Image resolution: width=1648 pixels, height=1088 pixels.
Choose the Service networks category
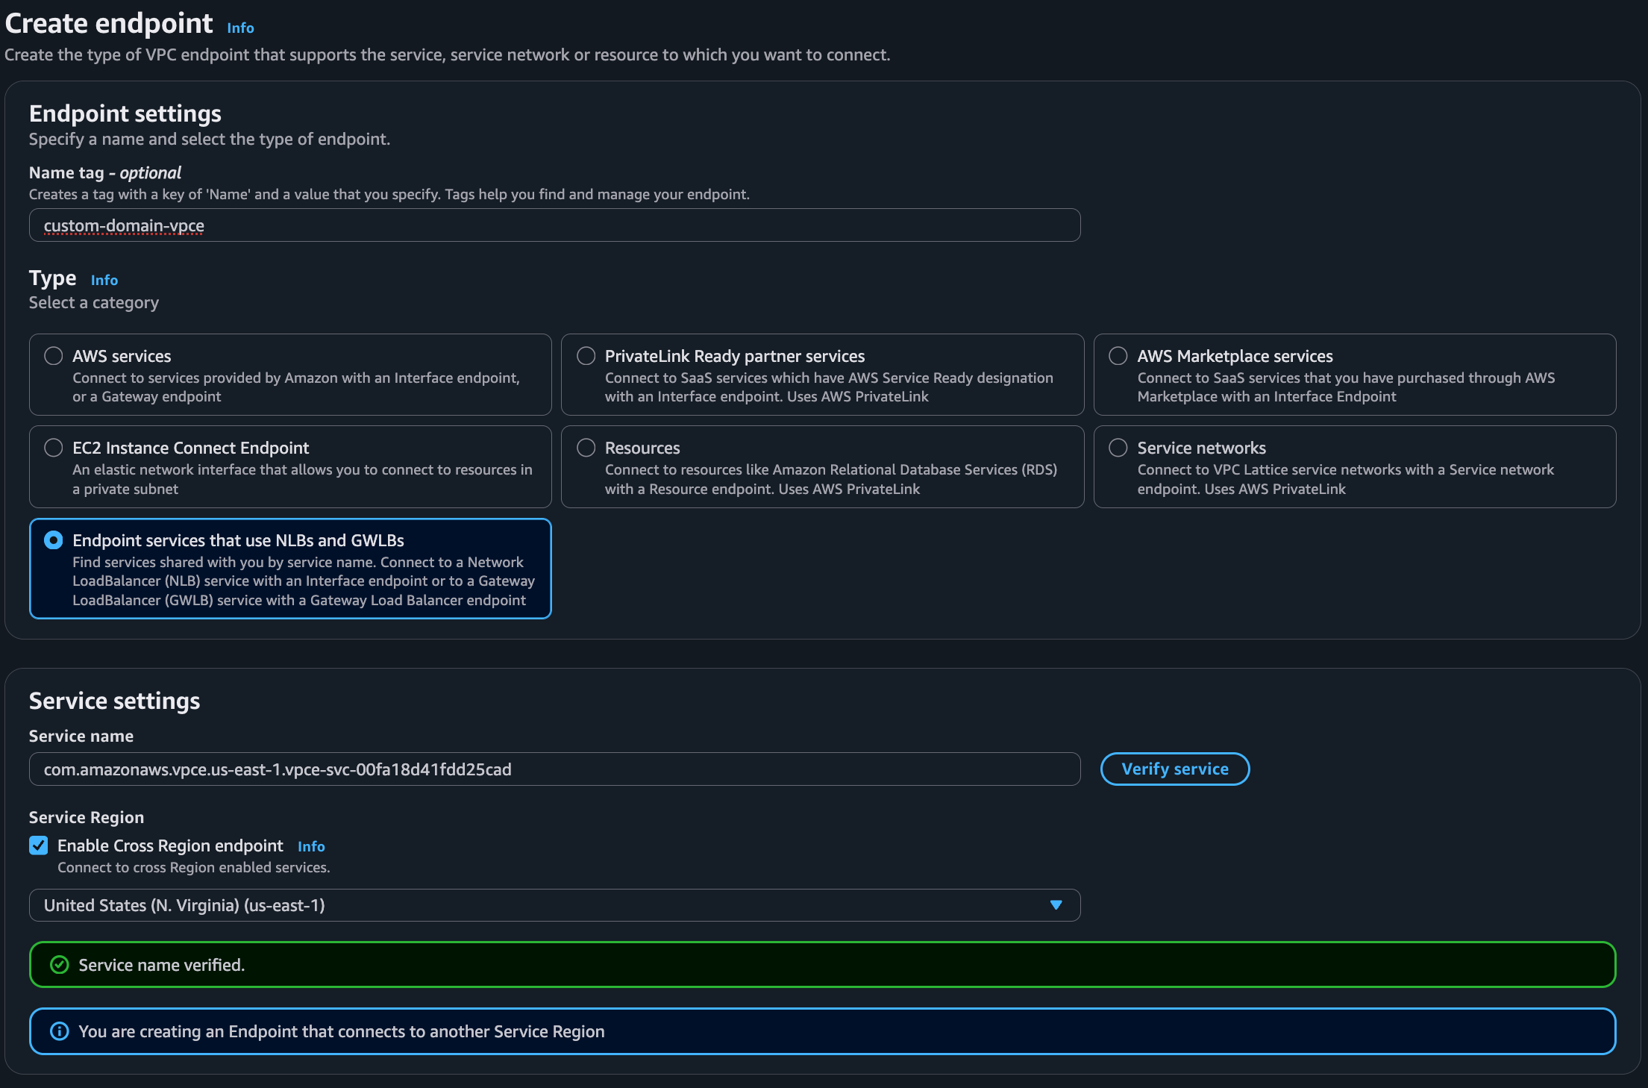tap(1118, 448)
